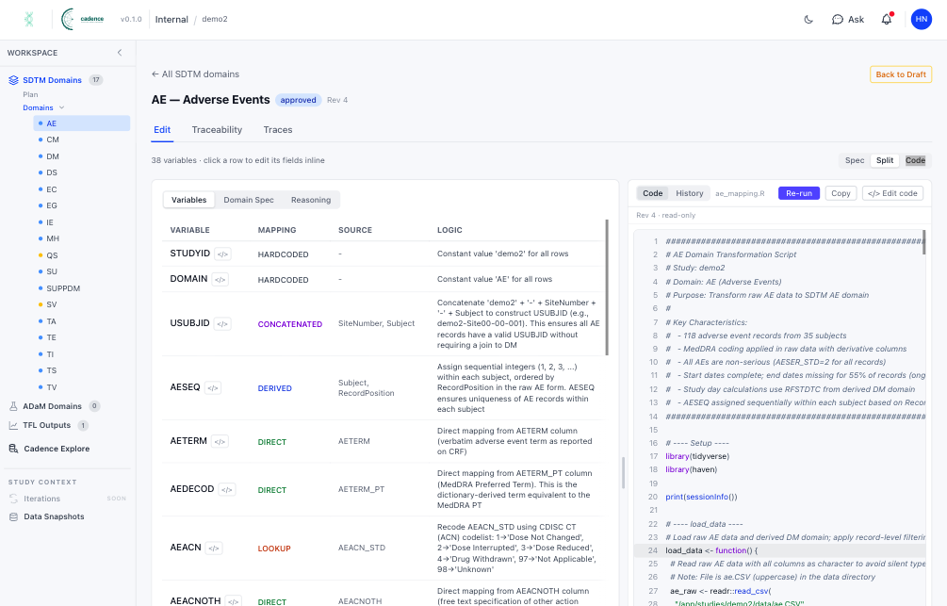This screenshot has height=606, width=947.
Task: Select EG domain in sidebar
Action: click(x=82, y=205)
